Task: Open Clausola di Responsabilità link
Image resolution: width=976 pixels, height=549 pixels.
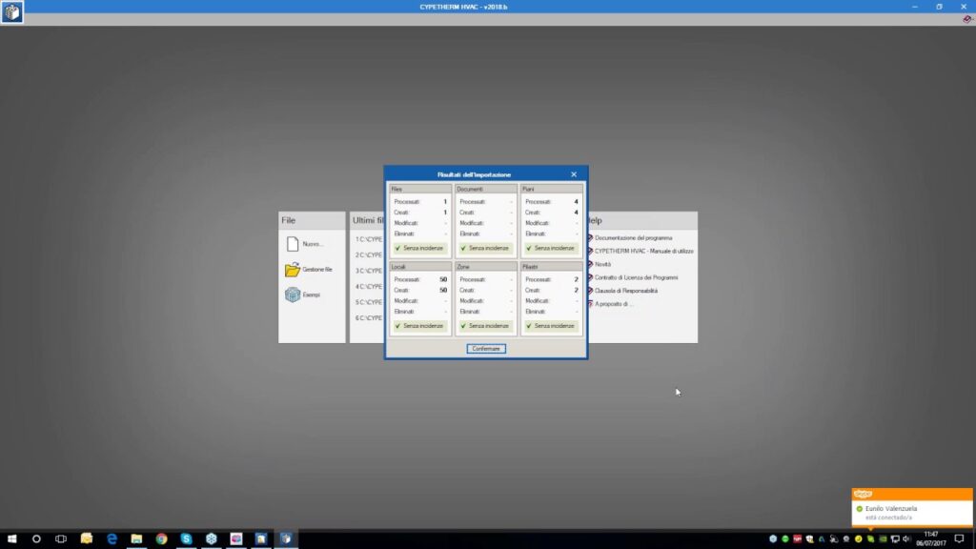Action: tap(625, 291)
